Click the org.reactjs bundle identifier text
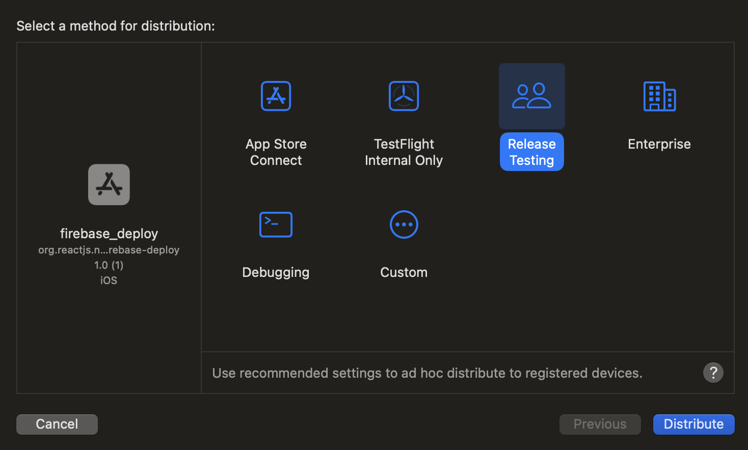 pos(109,250)
